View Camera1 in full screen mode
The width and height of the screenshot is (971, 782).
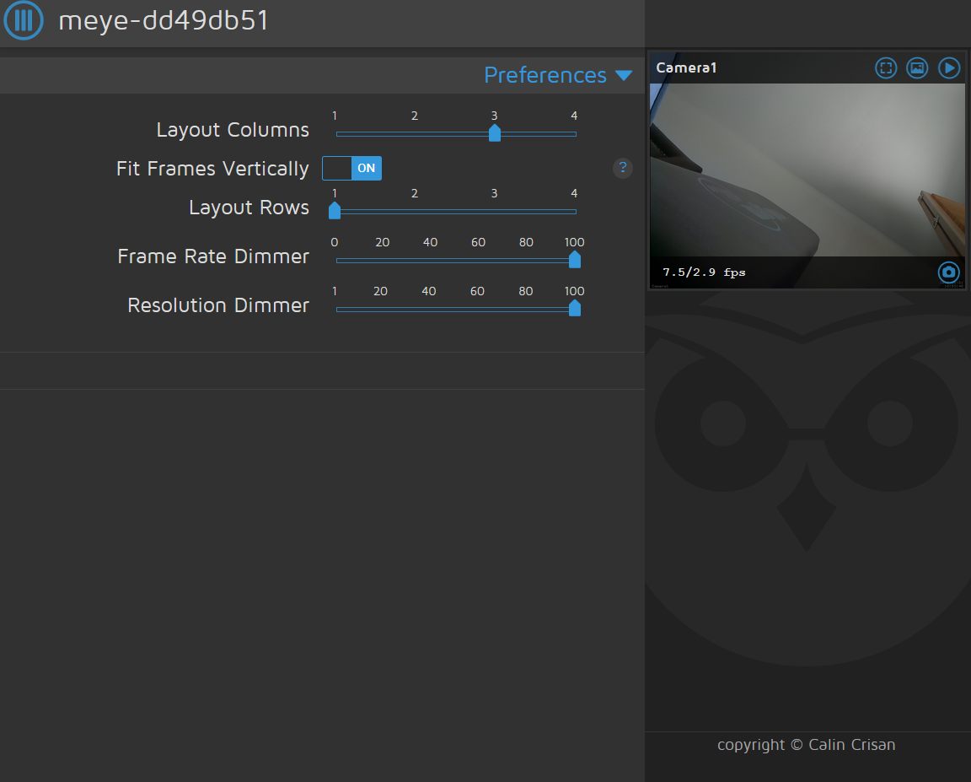[886, 67]
